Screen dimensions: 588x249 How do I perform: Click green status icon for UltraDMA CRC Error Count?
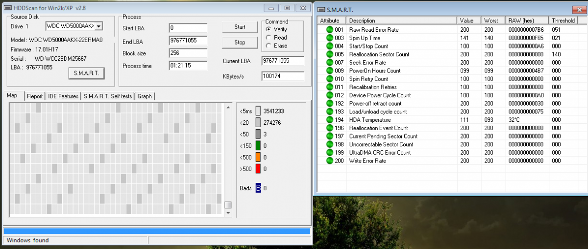point(330,153)
